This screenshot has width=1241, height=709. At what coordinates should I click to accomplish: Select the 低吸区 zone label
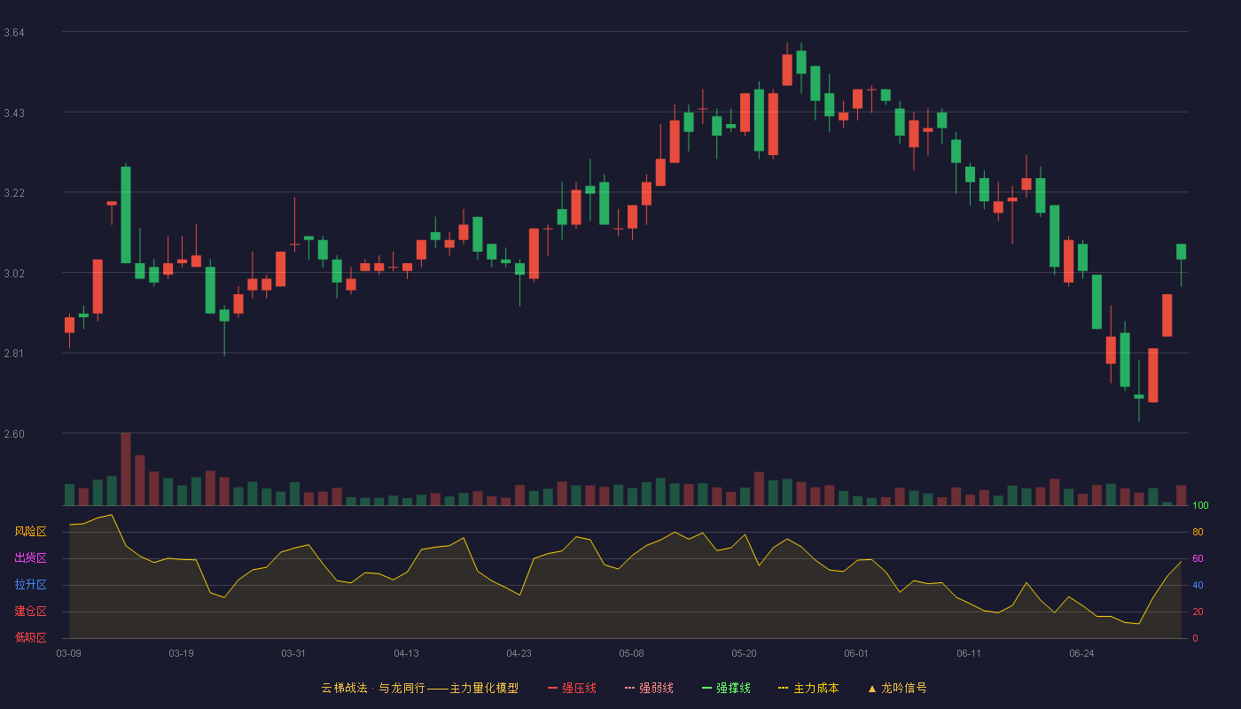[30, 637]
